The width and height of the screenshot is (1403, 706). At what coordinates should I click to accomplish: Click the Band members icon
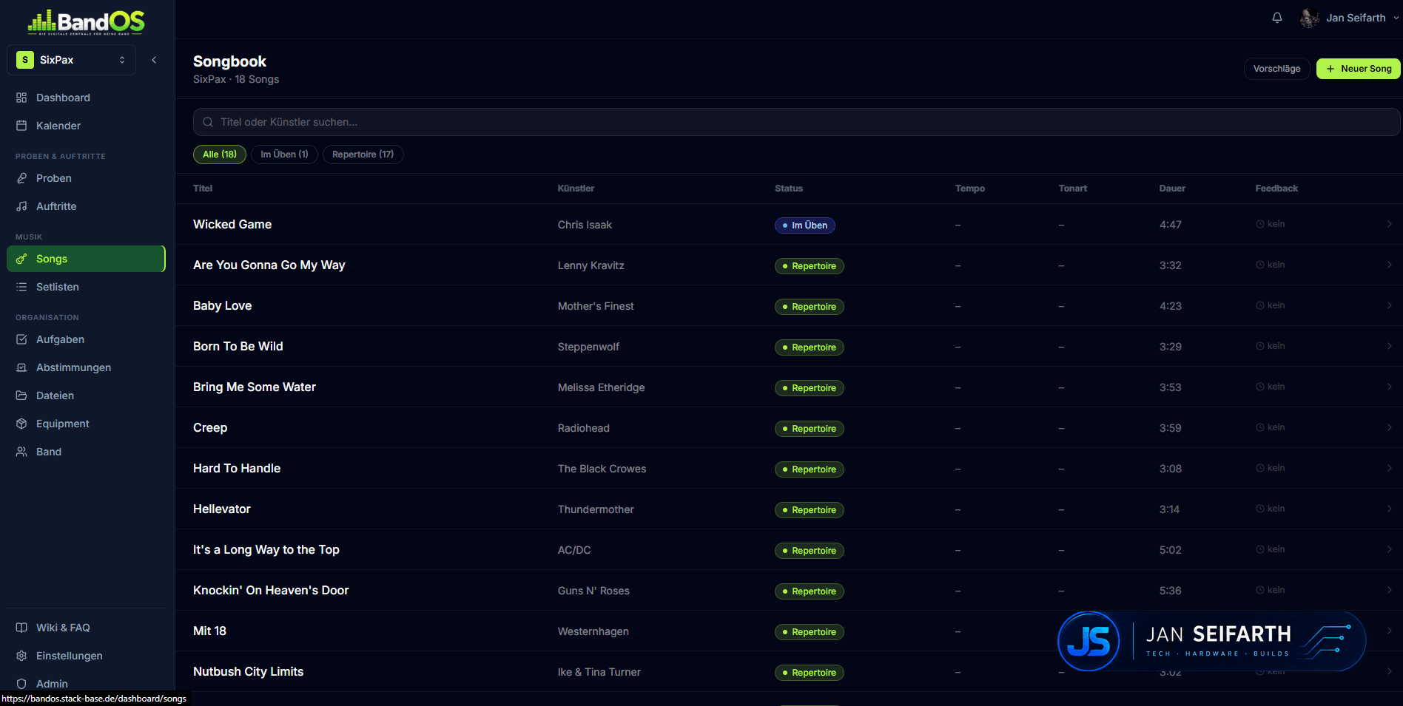tap(21, 452)
